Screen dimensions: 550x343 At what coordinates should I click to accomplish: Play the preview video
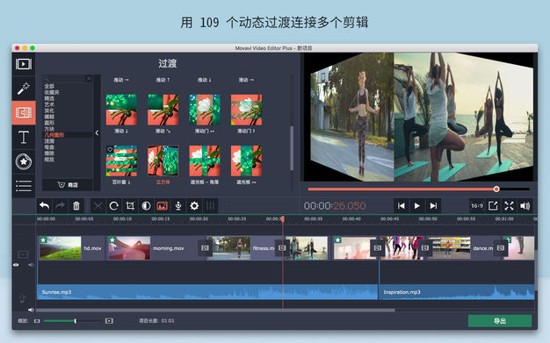point(417,206)
